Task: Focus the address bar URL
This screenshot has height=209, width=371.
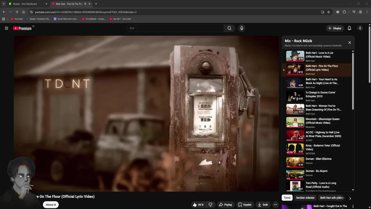Action: (x=174, y=12)
